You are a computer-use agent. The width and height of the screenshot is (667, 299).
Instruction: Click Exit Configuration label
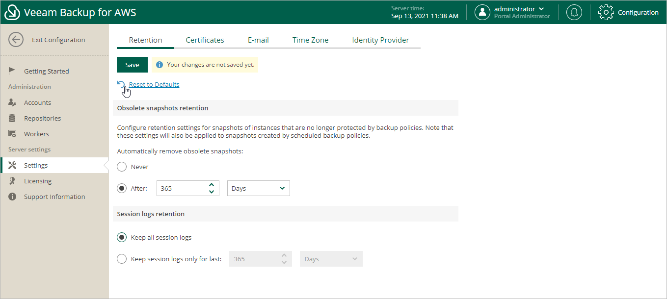pyautogui.click(x=58, y=40)
